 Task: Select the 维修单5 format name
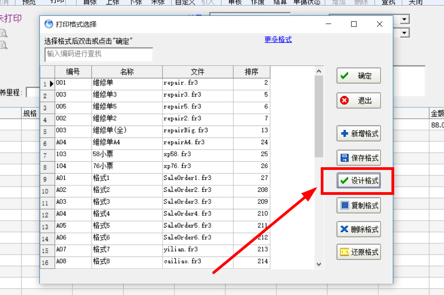127,107
